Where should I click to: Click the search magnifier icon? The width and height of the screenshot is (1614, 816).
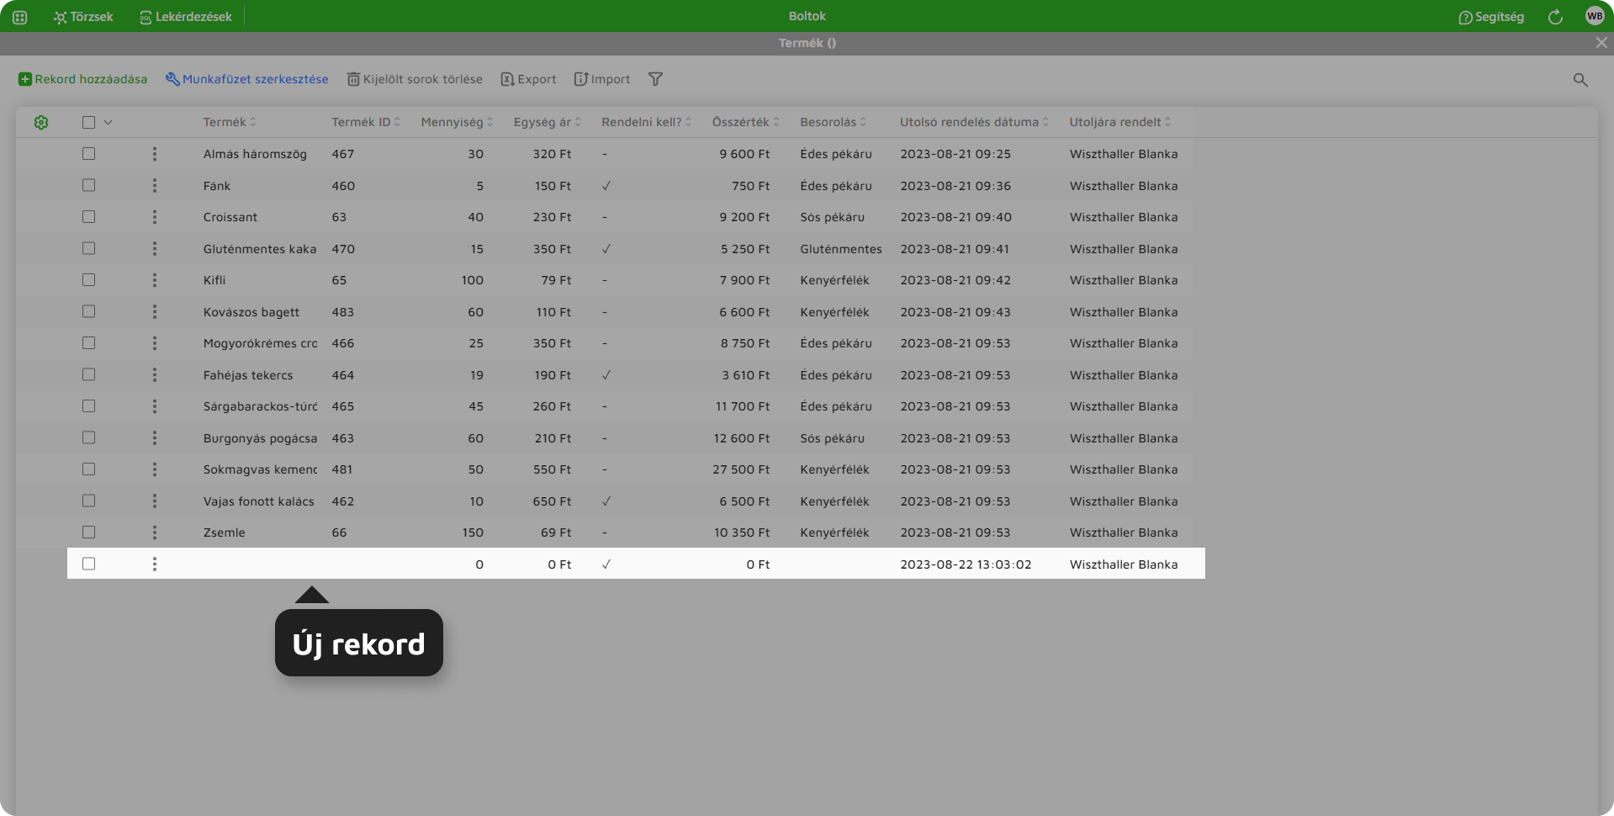[x=1580, y=80]
